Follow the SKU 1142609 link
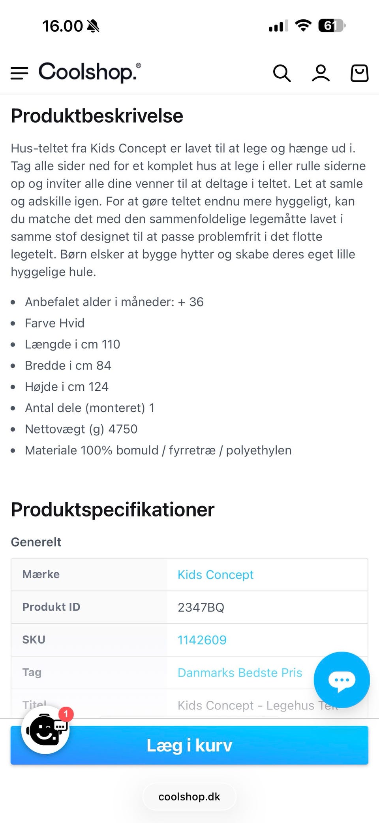 point(202,640)
